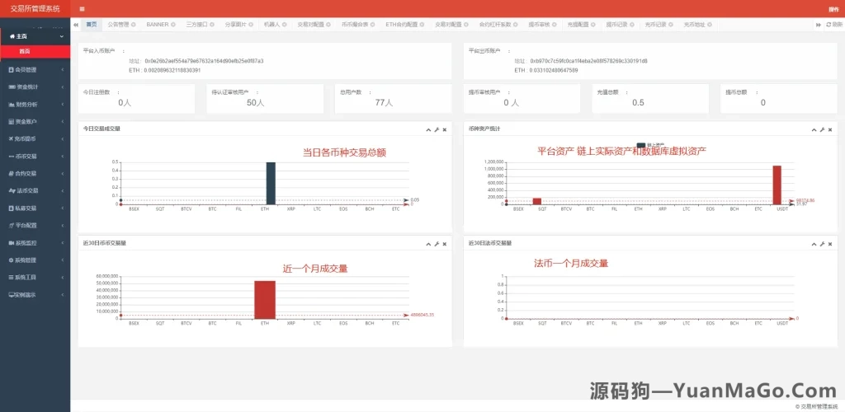Click the home icon beside 主页
845x412 pixels.
click(x=12, y=36)
